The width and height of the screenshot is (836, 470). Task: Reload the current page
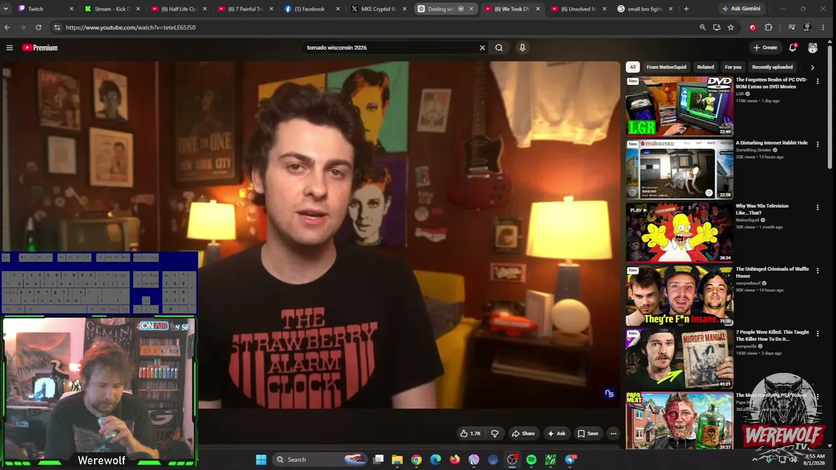click(x=39, y=27)
